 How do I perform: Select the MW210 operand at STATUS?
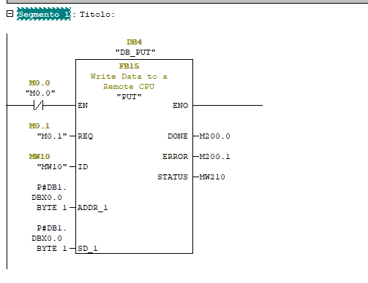(x=212, y=177)
